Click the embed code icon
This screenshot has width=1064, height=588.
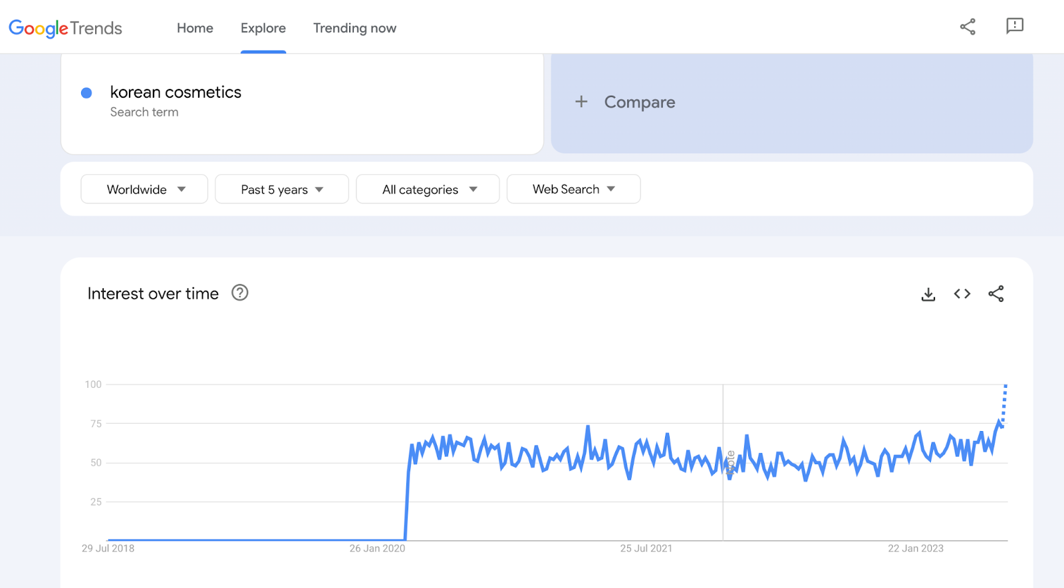[x=962, y=294]
